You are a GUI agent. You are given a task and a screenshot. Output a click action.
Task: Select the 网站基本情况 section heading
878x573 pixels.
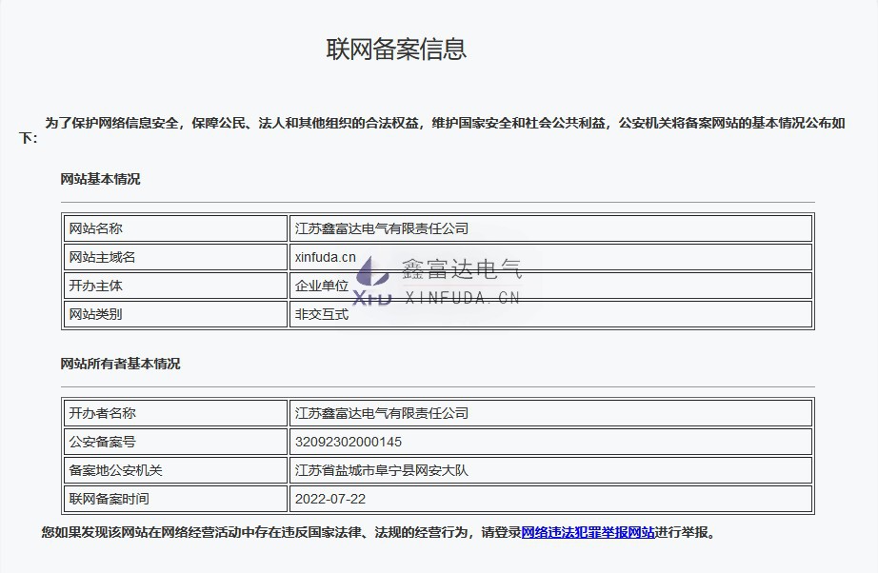[100, 179]
